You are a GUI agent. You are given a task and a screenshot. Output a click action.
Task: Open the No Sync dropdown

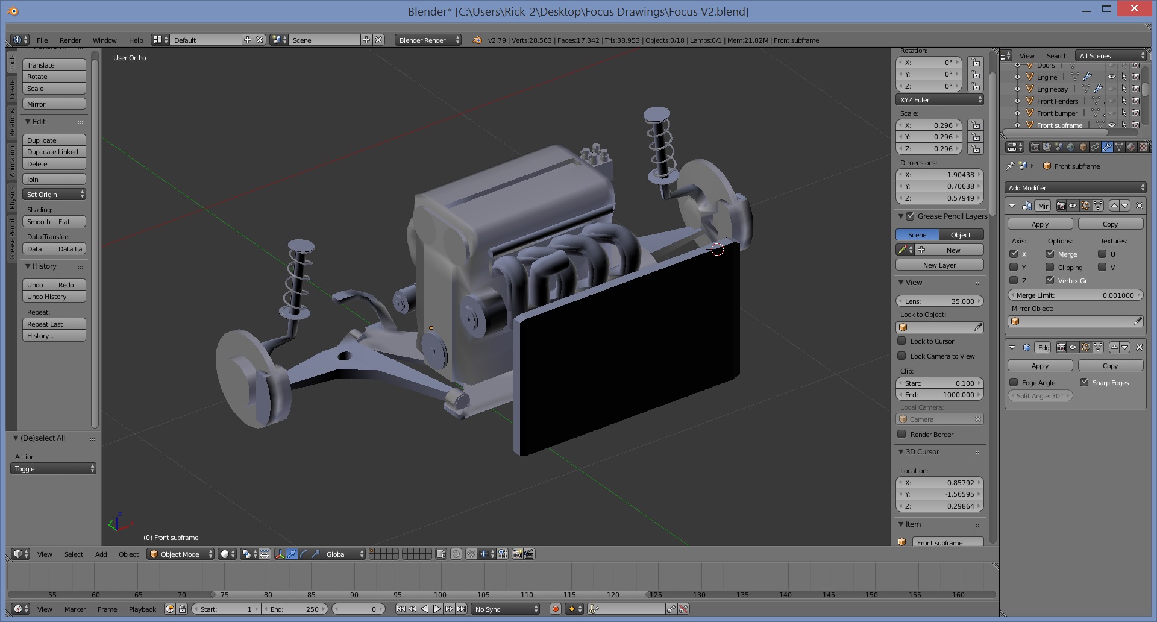tap(505, 609)
